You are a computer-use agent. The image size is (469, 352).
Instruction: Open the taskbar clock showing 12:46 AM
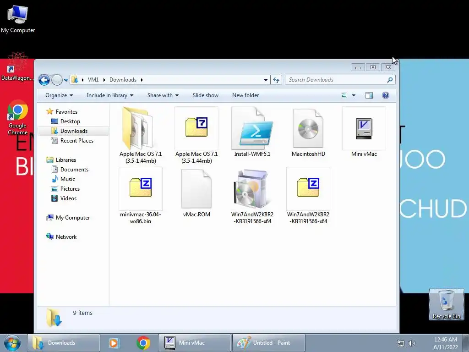445,343
